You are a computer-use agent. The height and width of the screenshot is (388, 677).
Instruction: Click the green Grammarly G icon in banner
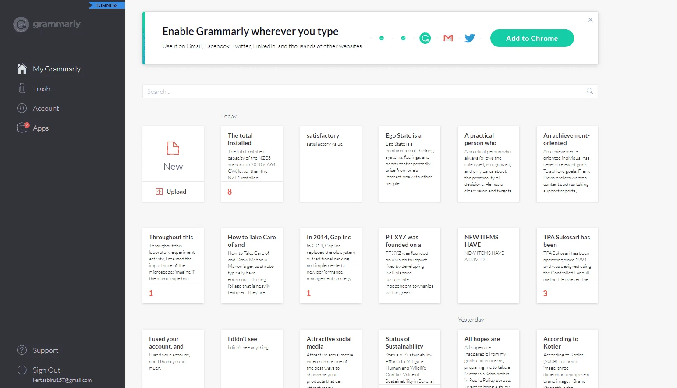[x=425, y=38]
